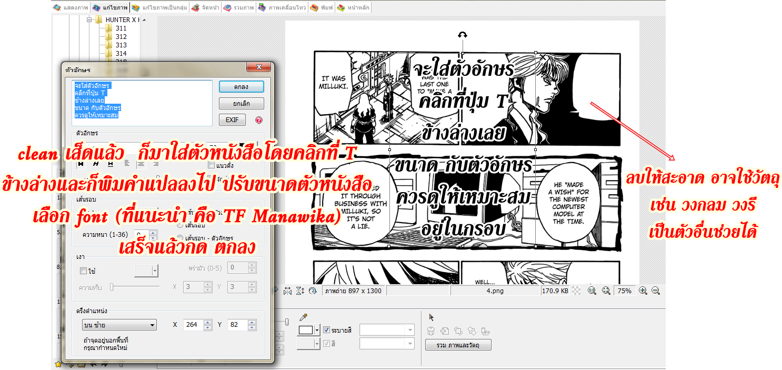Click the rotate icon next to the flip icons

(313, 291)
